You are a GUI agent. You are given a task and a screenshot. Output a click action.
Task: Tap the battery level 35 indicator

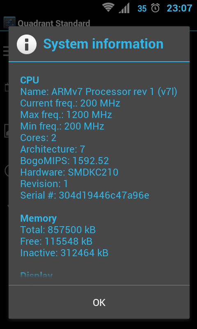142,9
